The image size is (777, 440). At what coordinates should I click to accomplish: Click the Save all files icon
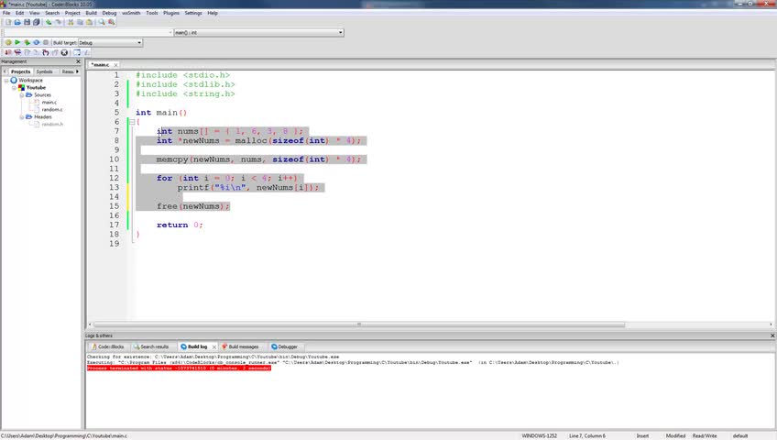click(x=36, y=22)
